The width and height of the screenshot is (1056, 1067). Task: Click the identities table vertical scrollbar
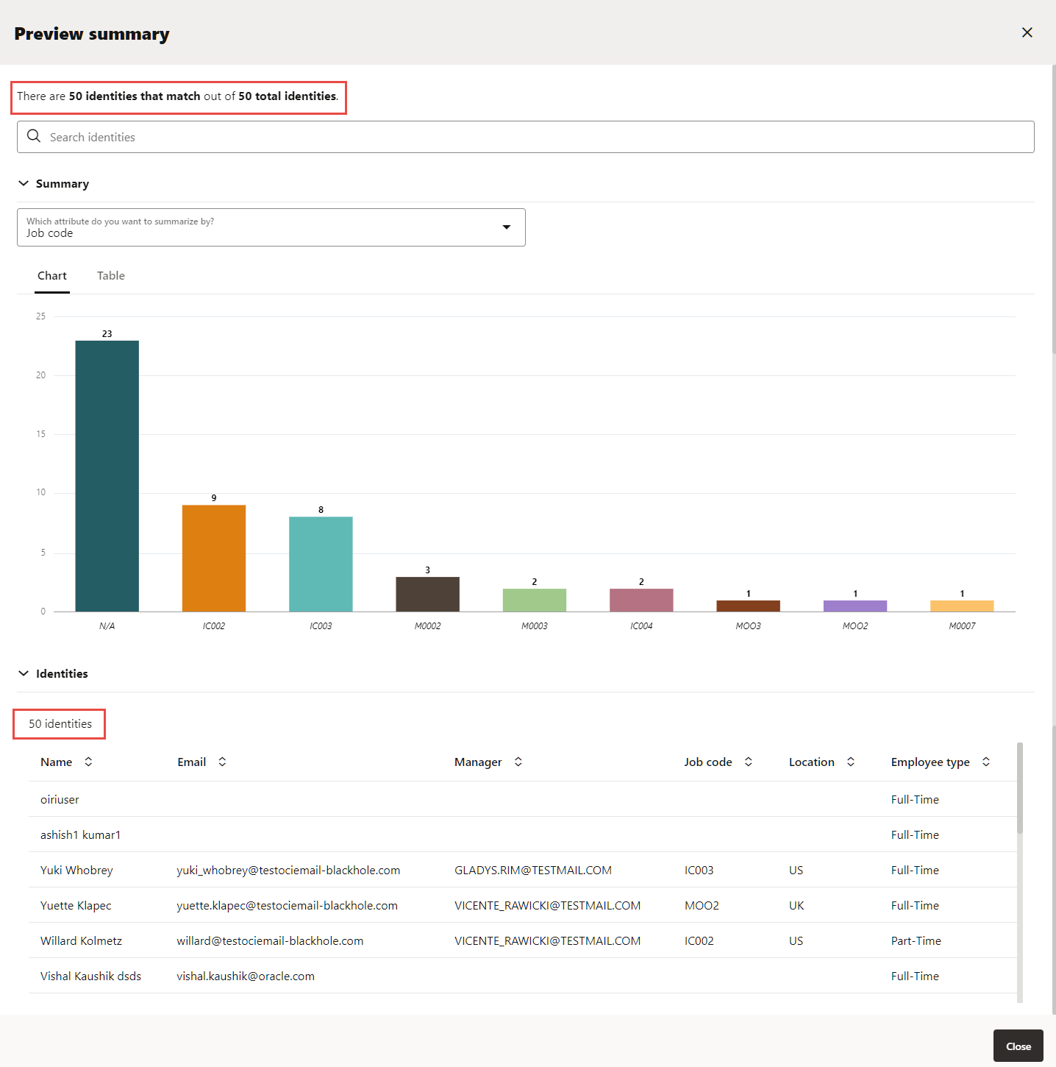[1020, 788]
